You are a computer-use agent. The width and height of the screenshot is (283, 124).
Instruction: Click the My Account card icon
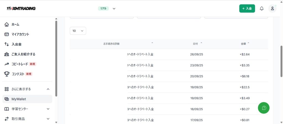click(x=7, y=34)
